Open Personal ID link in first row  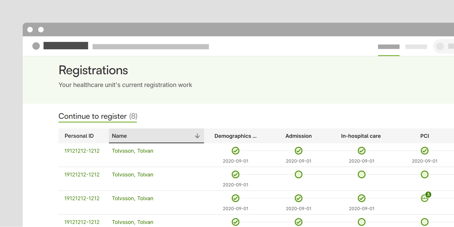click(82, 151)
